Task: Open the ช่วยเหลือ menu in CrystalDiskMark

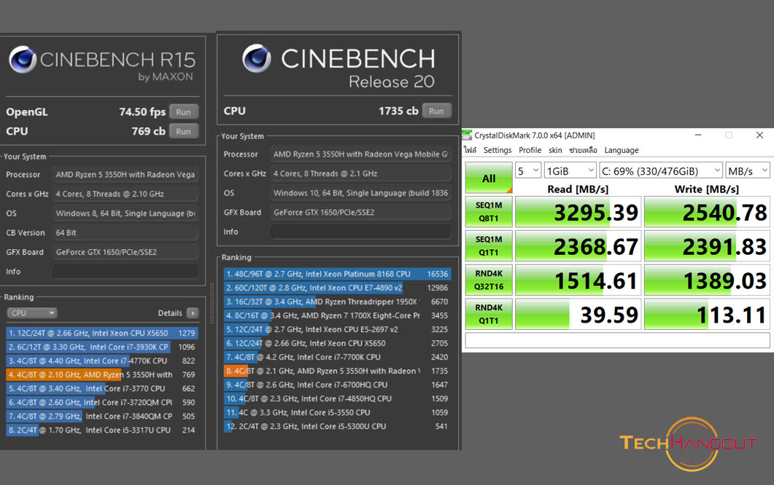Action: pos(583,150)
